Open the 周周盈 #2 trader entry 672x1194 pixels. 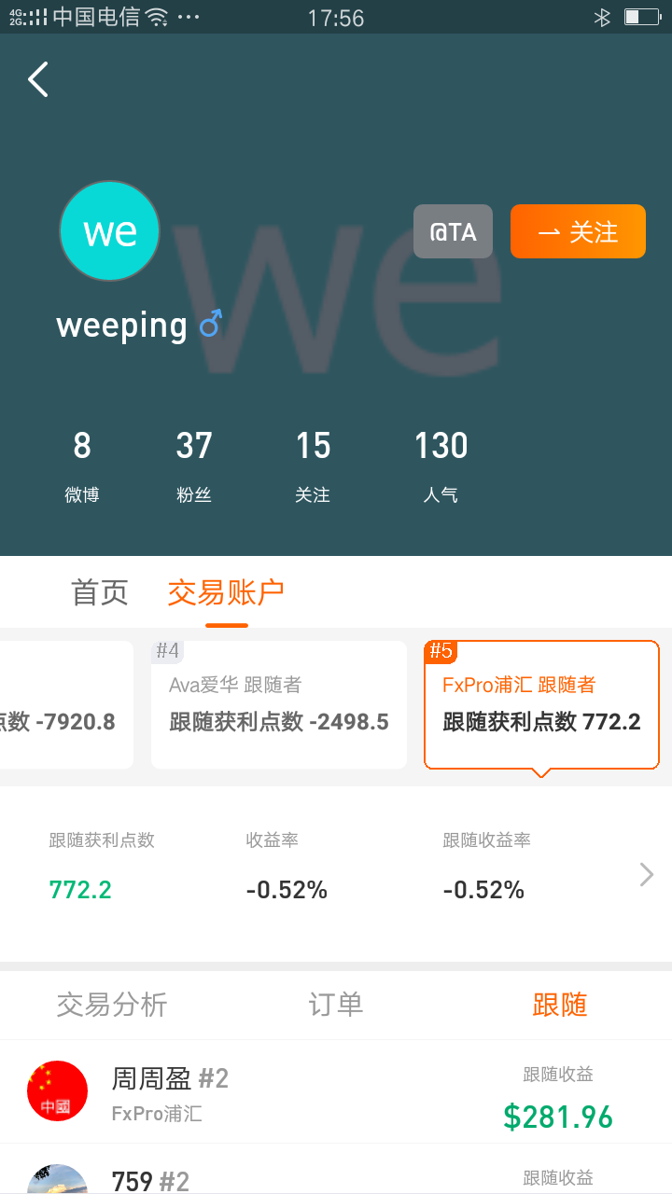click(336, 1091)
